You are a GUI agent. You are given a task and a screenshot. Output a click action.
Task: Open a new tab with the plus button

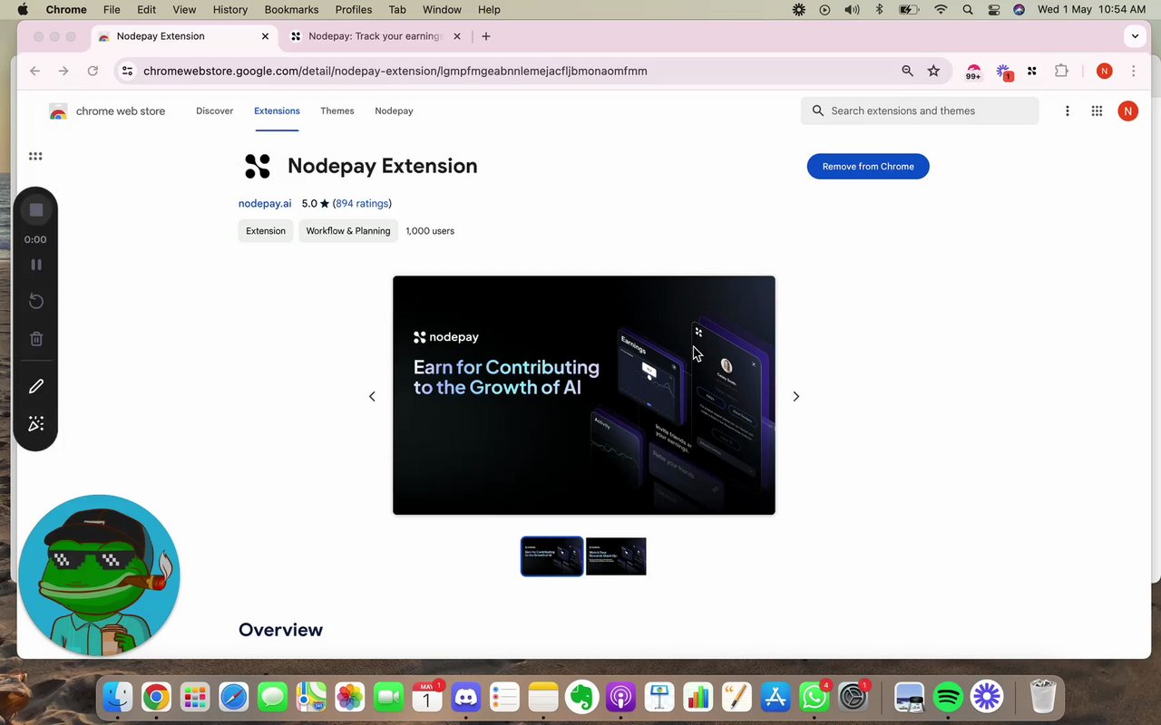click(x=486, y=36)
